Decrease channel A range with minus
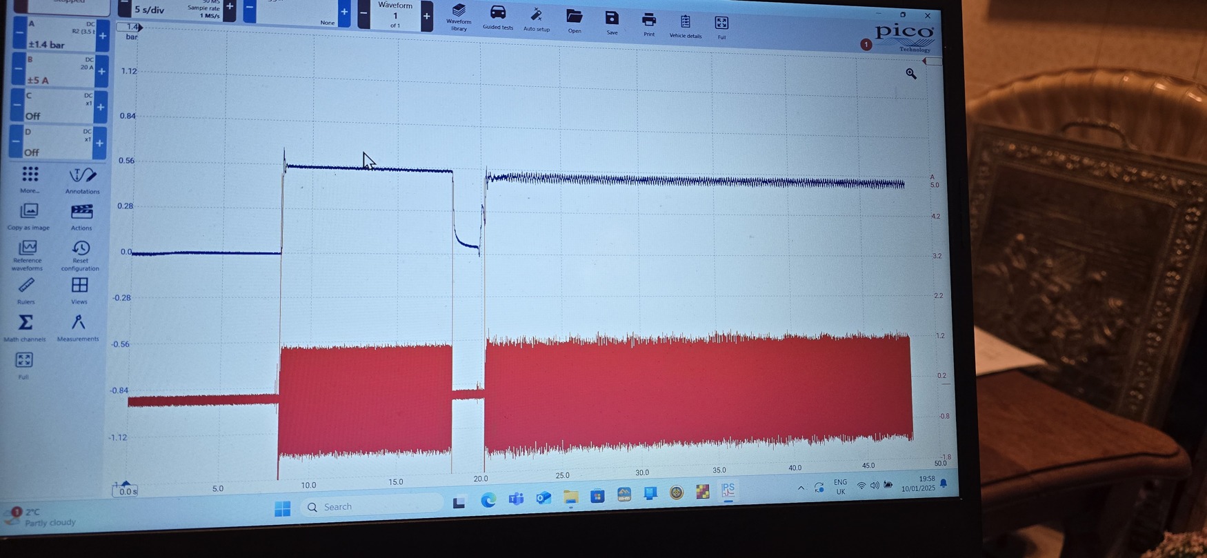 (x=19, y=33)
